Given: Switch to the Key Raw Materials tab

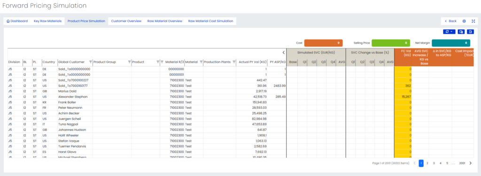Looking at the screenshot, I should click(x=47, y=21).
